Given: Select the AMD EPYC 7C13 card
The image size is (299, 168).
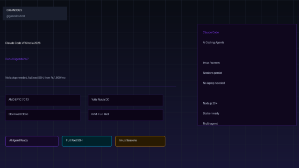Looking at the screenshot, I should (x=43, y=100).
